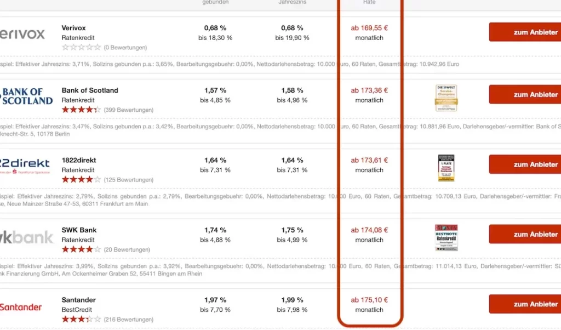
Task: Click the 173,36 € monthly rate
Action: [x=369, y=90]
